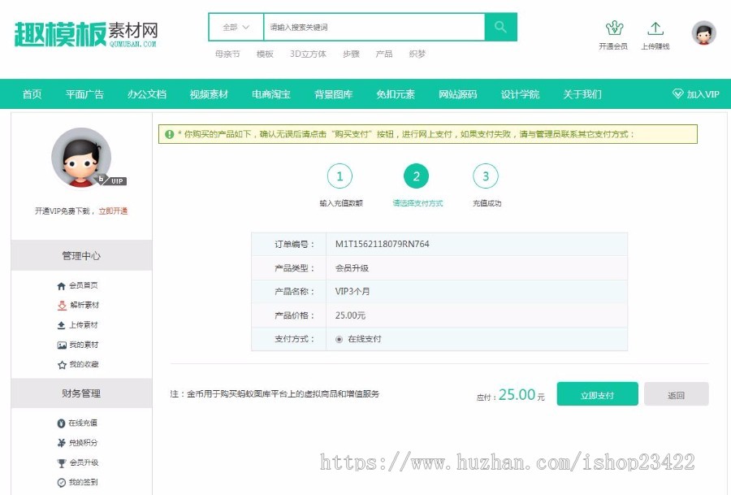Click the 在线充值 coin icon
Viewport: 731px width, 495px height.
pos(63,422)
